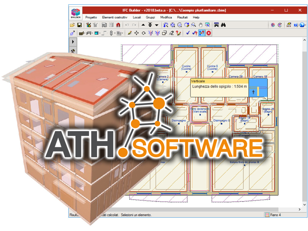Click the crossed hammer tools icon in the sidebar
The height and width of the screenshot is (231, 308).
click(73, 51)
